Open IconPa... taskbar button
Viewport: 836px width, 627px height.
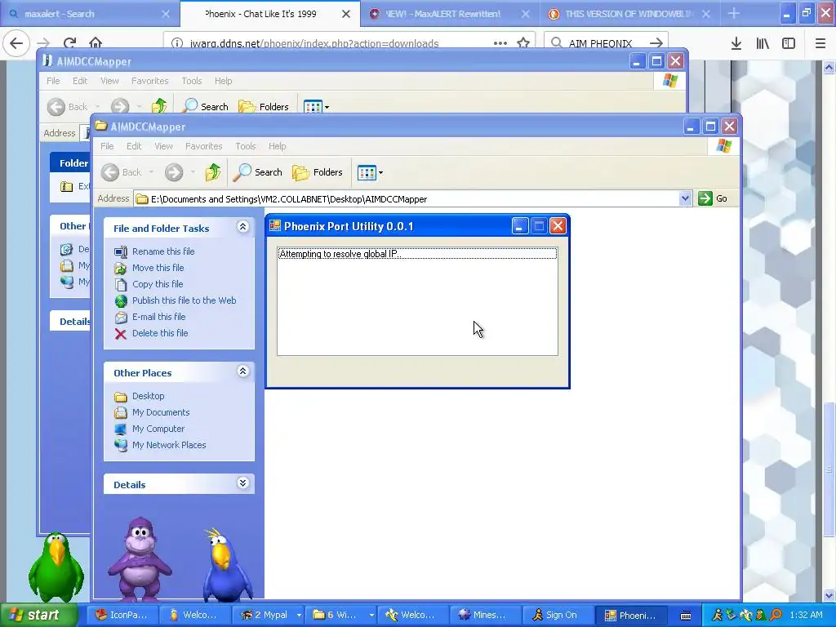click(122, 615)
